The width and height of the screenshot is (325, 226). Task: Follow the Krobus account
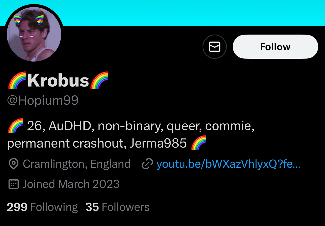[x=275, y=47]
